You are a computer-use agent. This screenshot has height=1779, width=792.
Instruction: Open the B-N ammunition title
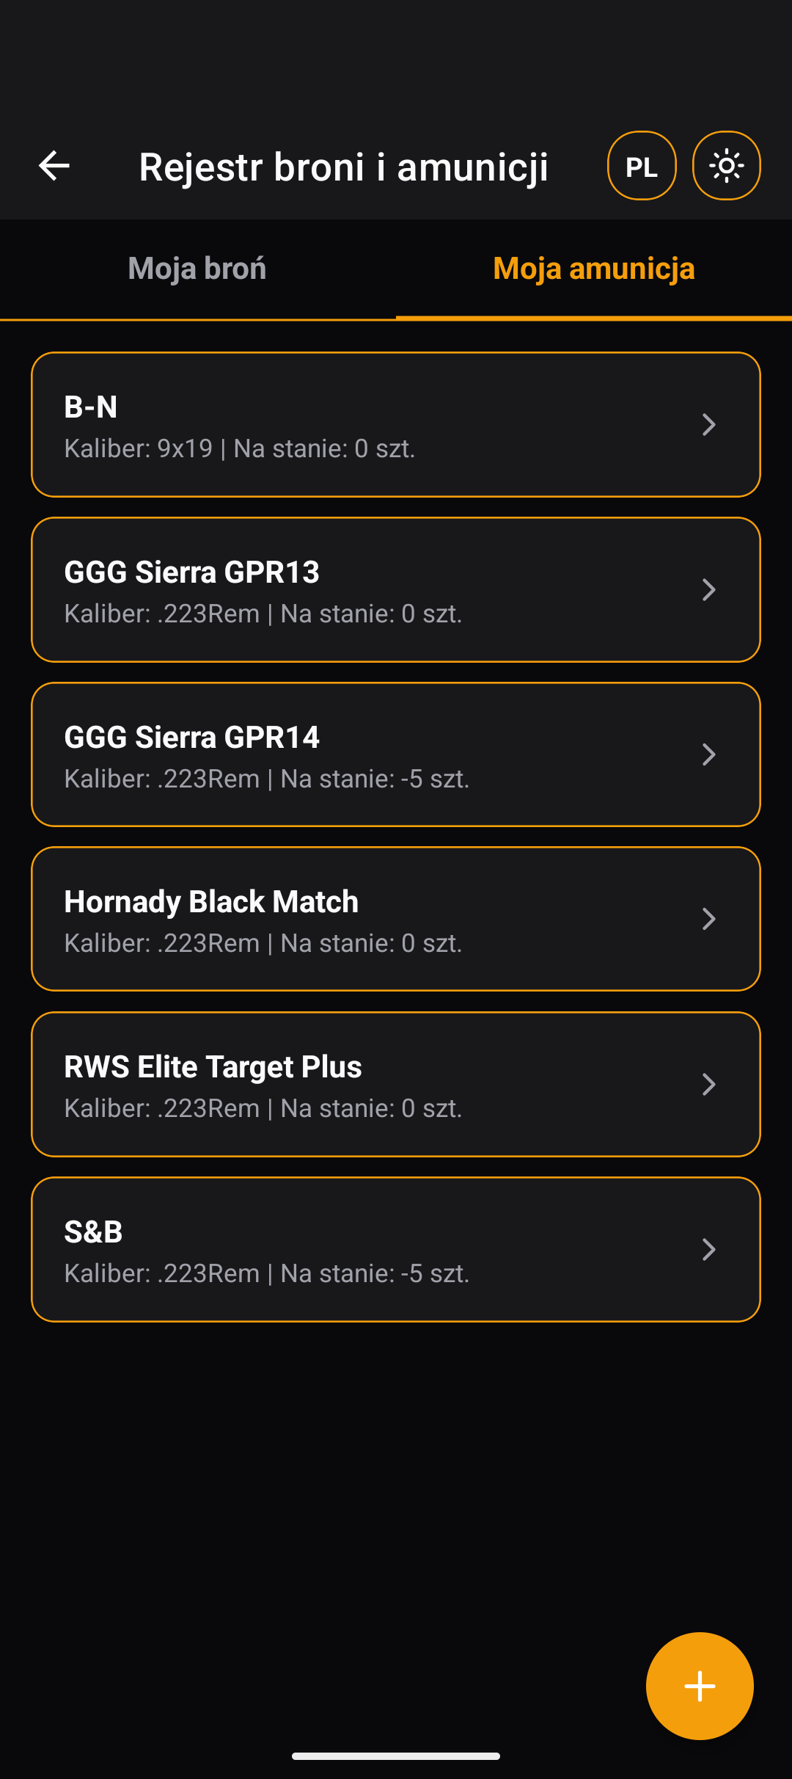tap(91, 407)
